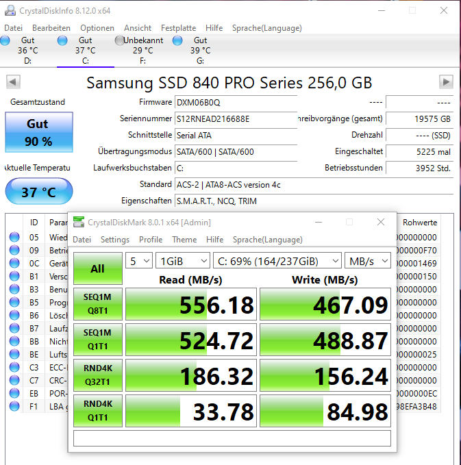
Task: Open Ansicht menu in CrystalDiskInfo
Action: (138, 28)
